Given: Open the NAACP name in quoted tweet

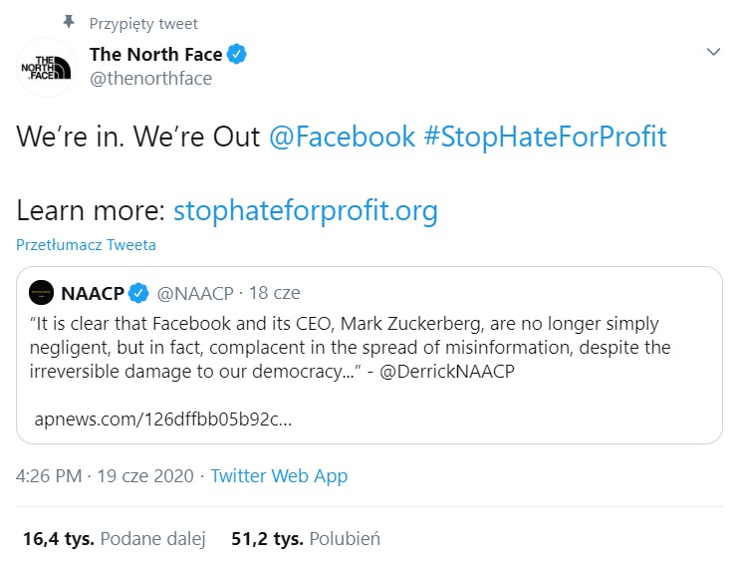Looking at the screenshot, I should tap(92, 293).
